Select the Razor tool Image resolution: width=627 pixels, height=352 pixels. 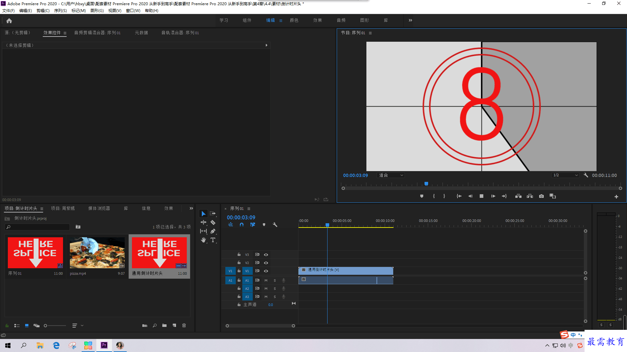213,222
